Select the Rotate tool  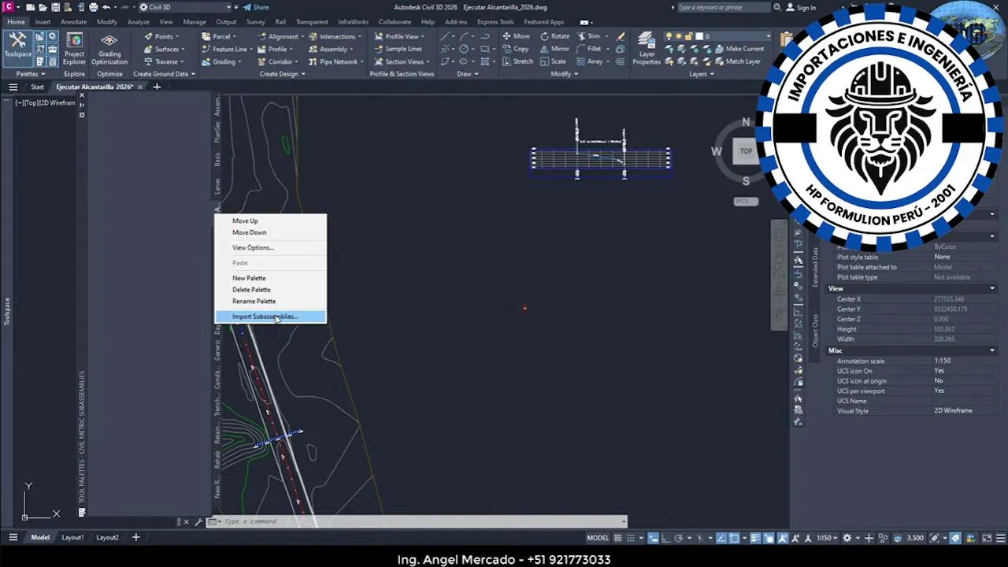(554, 36)
